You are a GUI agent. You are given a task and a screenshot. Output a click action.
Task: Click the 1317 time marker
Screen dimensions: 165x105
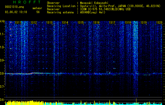(x=112, y=23)
